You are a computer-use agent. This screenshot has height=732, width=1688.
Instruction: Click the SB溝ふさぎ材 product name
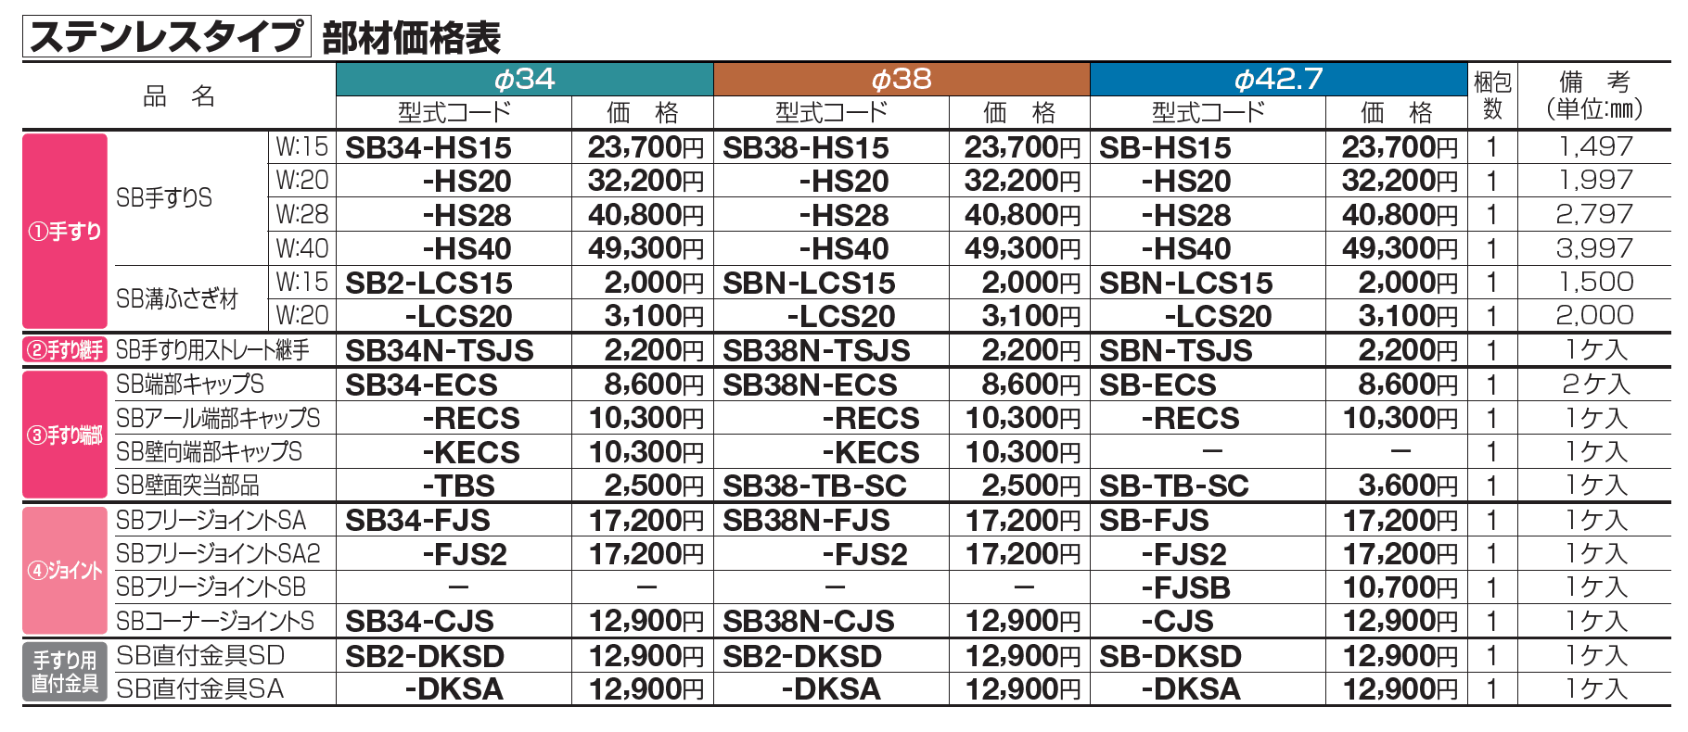(x=177, y=298)
